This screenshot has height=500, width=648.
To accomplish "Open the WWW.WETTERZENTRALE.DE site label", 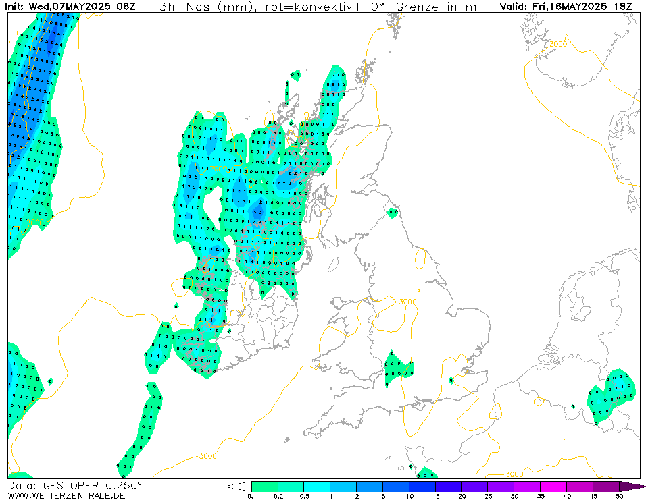I will pyautogui.click(x=66, y=495).
